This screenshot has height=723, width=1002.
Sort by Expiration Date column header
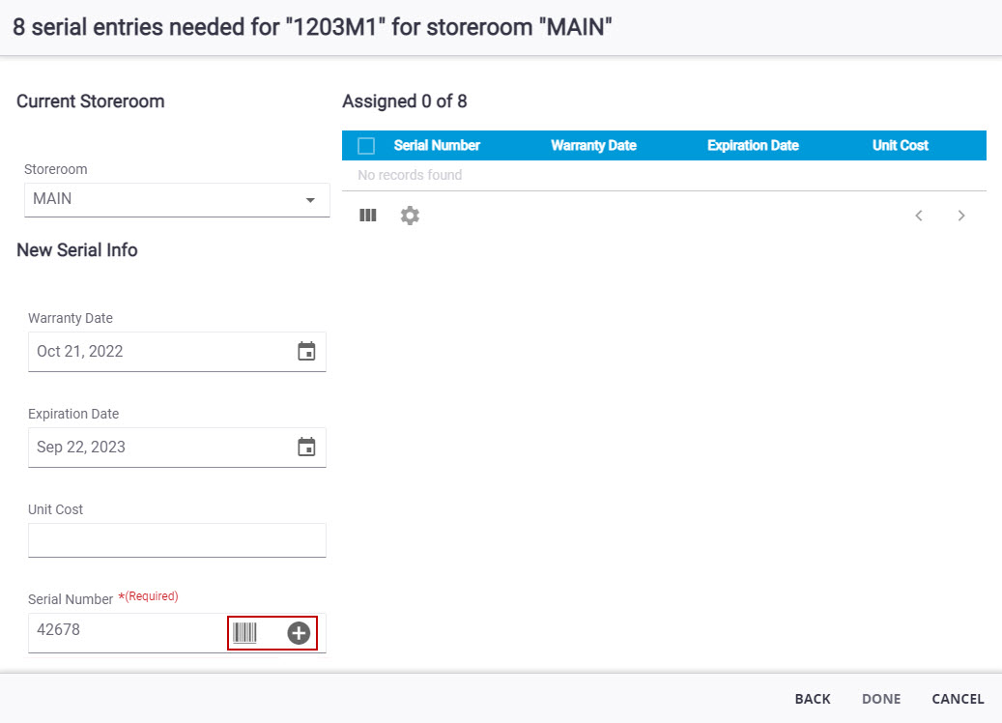coord(753,146)
